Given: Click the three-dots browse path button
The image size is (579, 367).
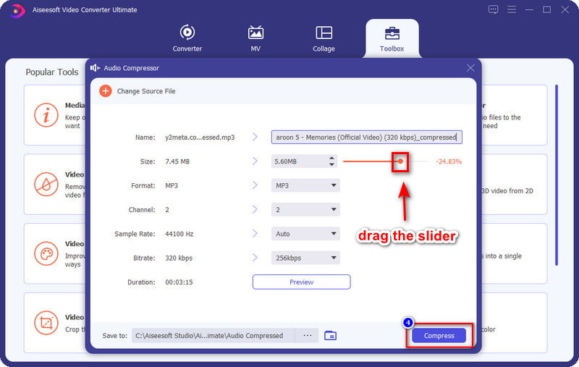Looking at the screenshot, I should click(307, 335).
